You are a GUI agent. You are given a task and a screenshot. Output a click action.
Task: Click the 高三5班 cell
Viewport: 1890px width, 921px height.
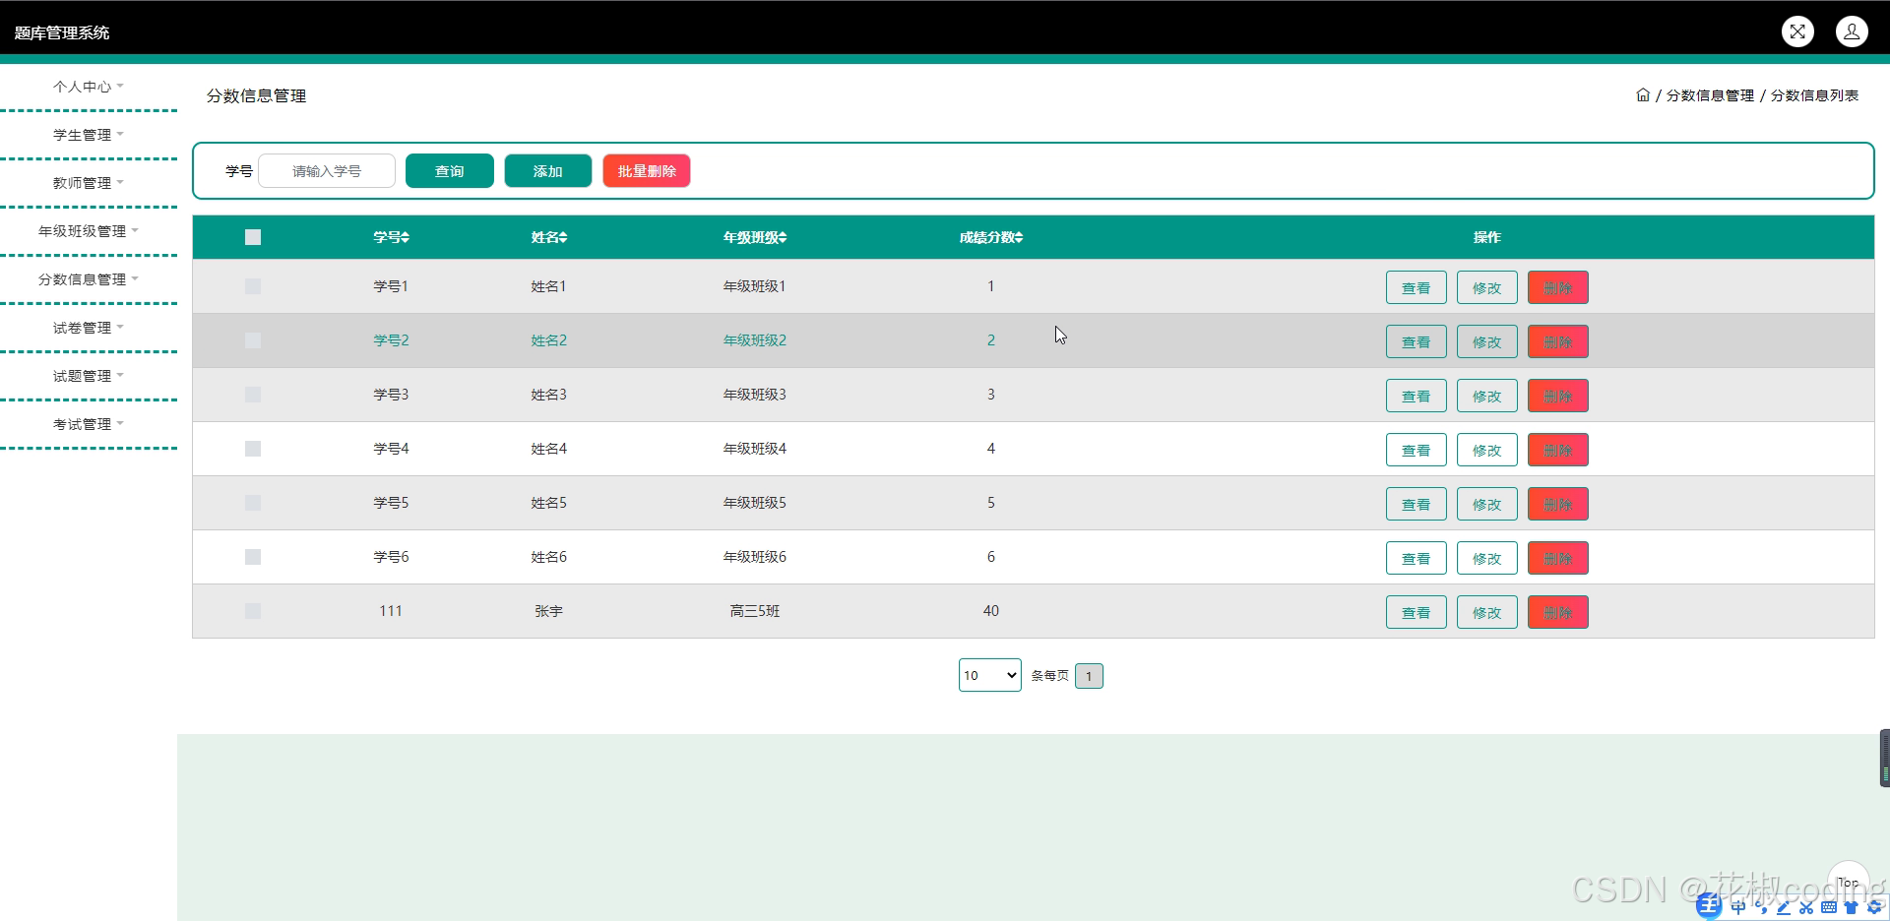click(755, 611)
